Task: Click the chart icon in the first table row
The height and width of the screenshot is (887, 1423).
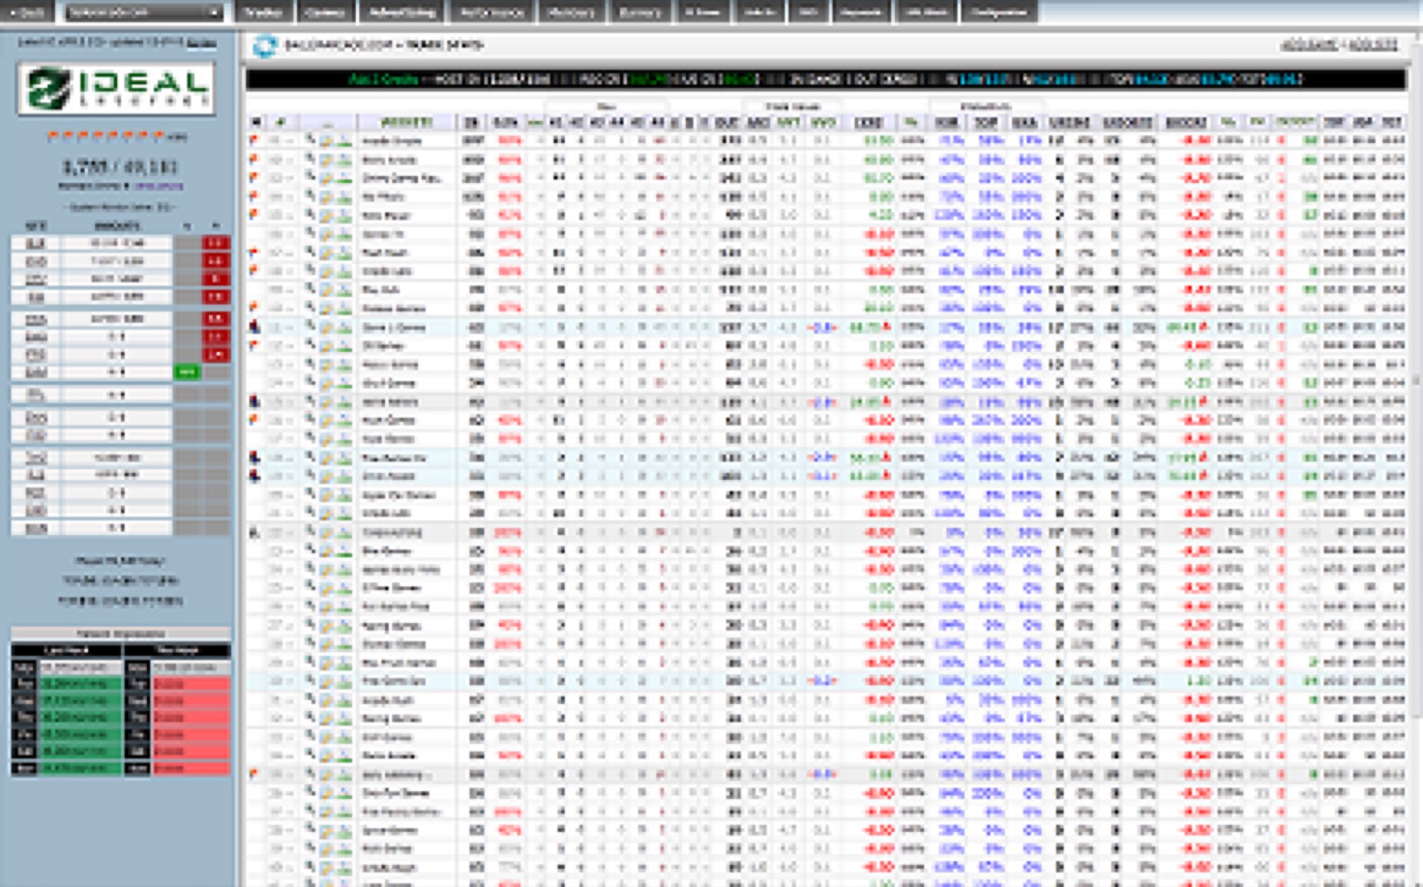Action: click(344, 141)
